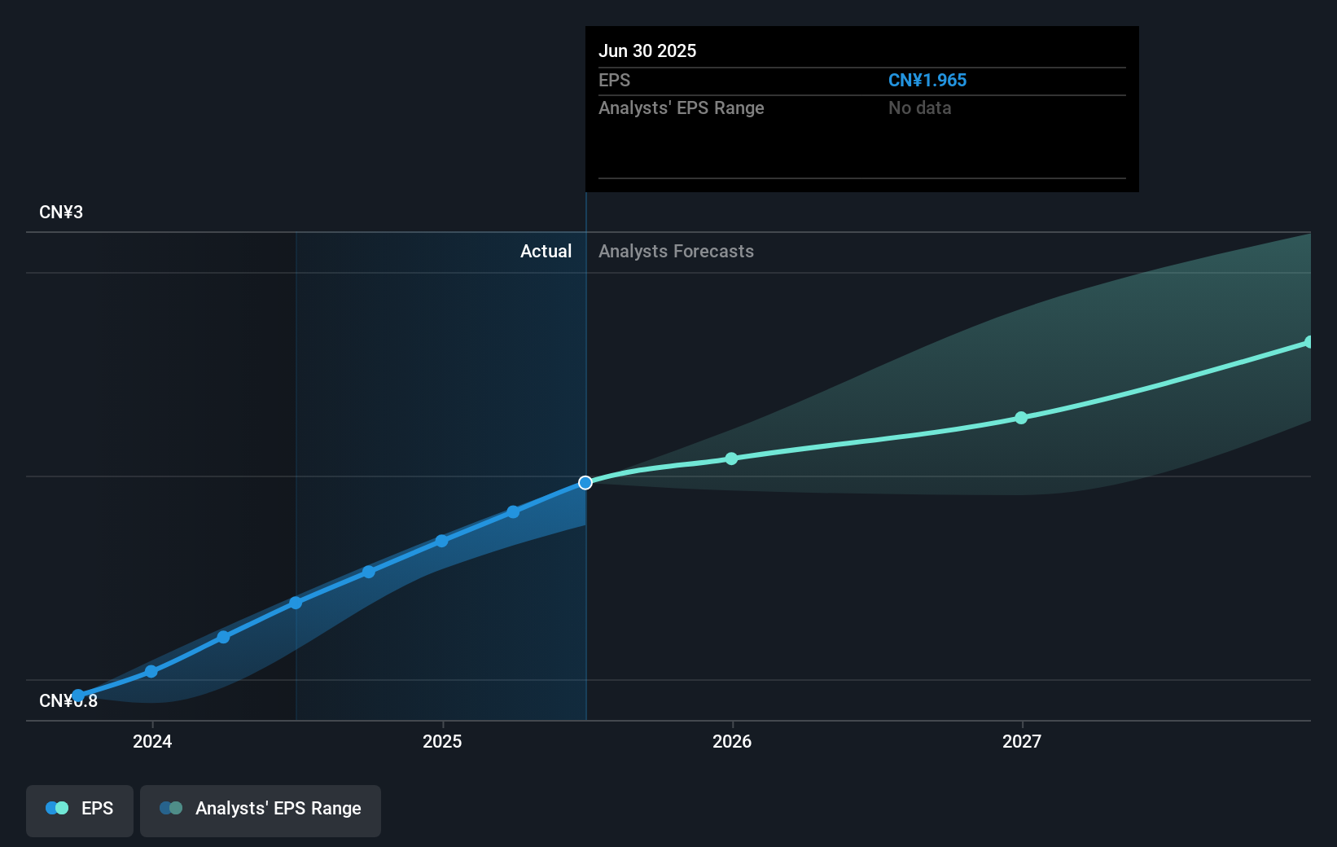The width and height of the screenshot is (1337, 847).
Task: Click the 2027 forecast data point
Action: 1021,417
